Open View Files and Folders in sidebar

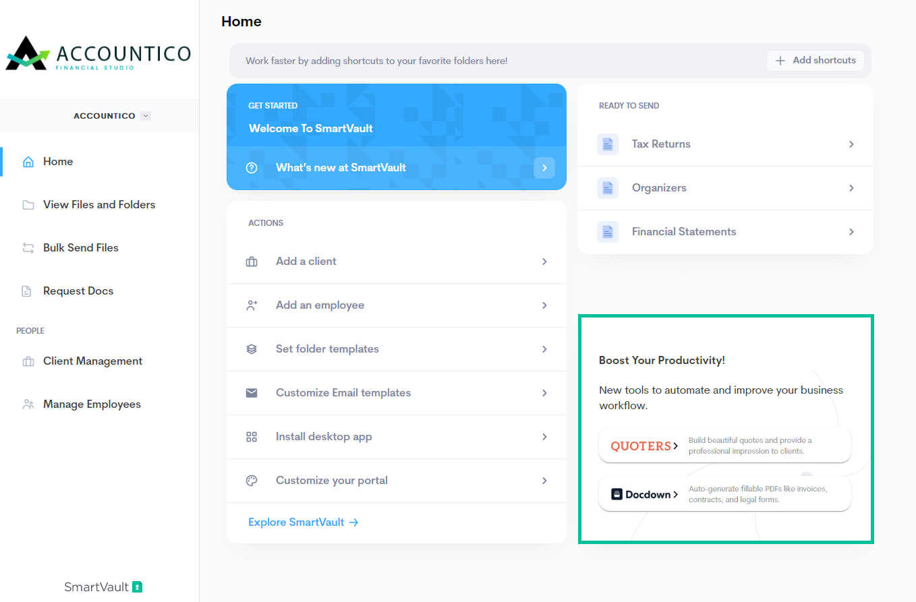98,205
